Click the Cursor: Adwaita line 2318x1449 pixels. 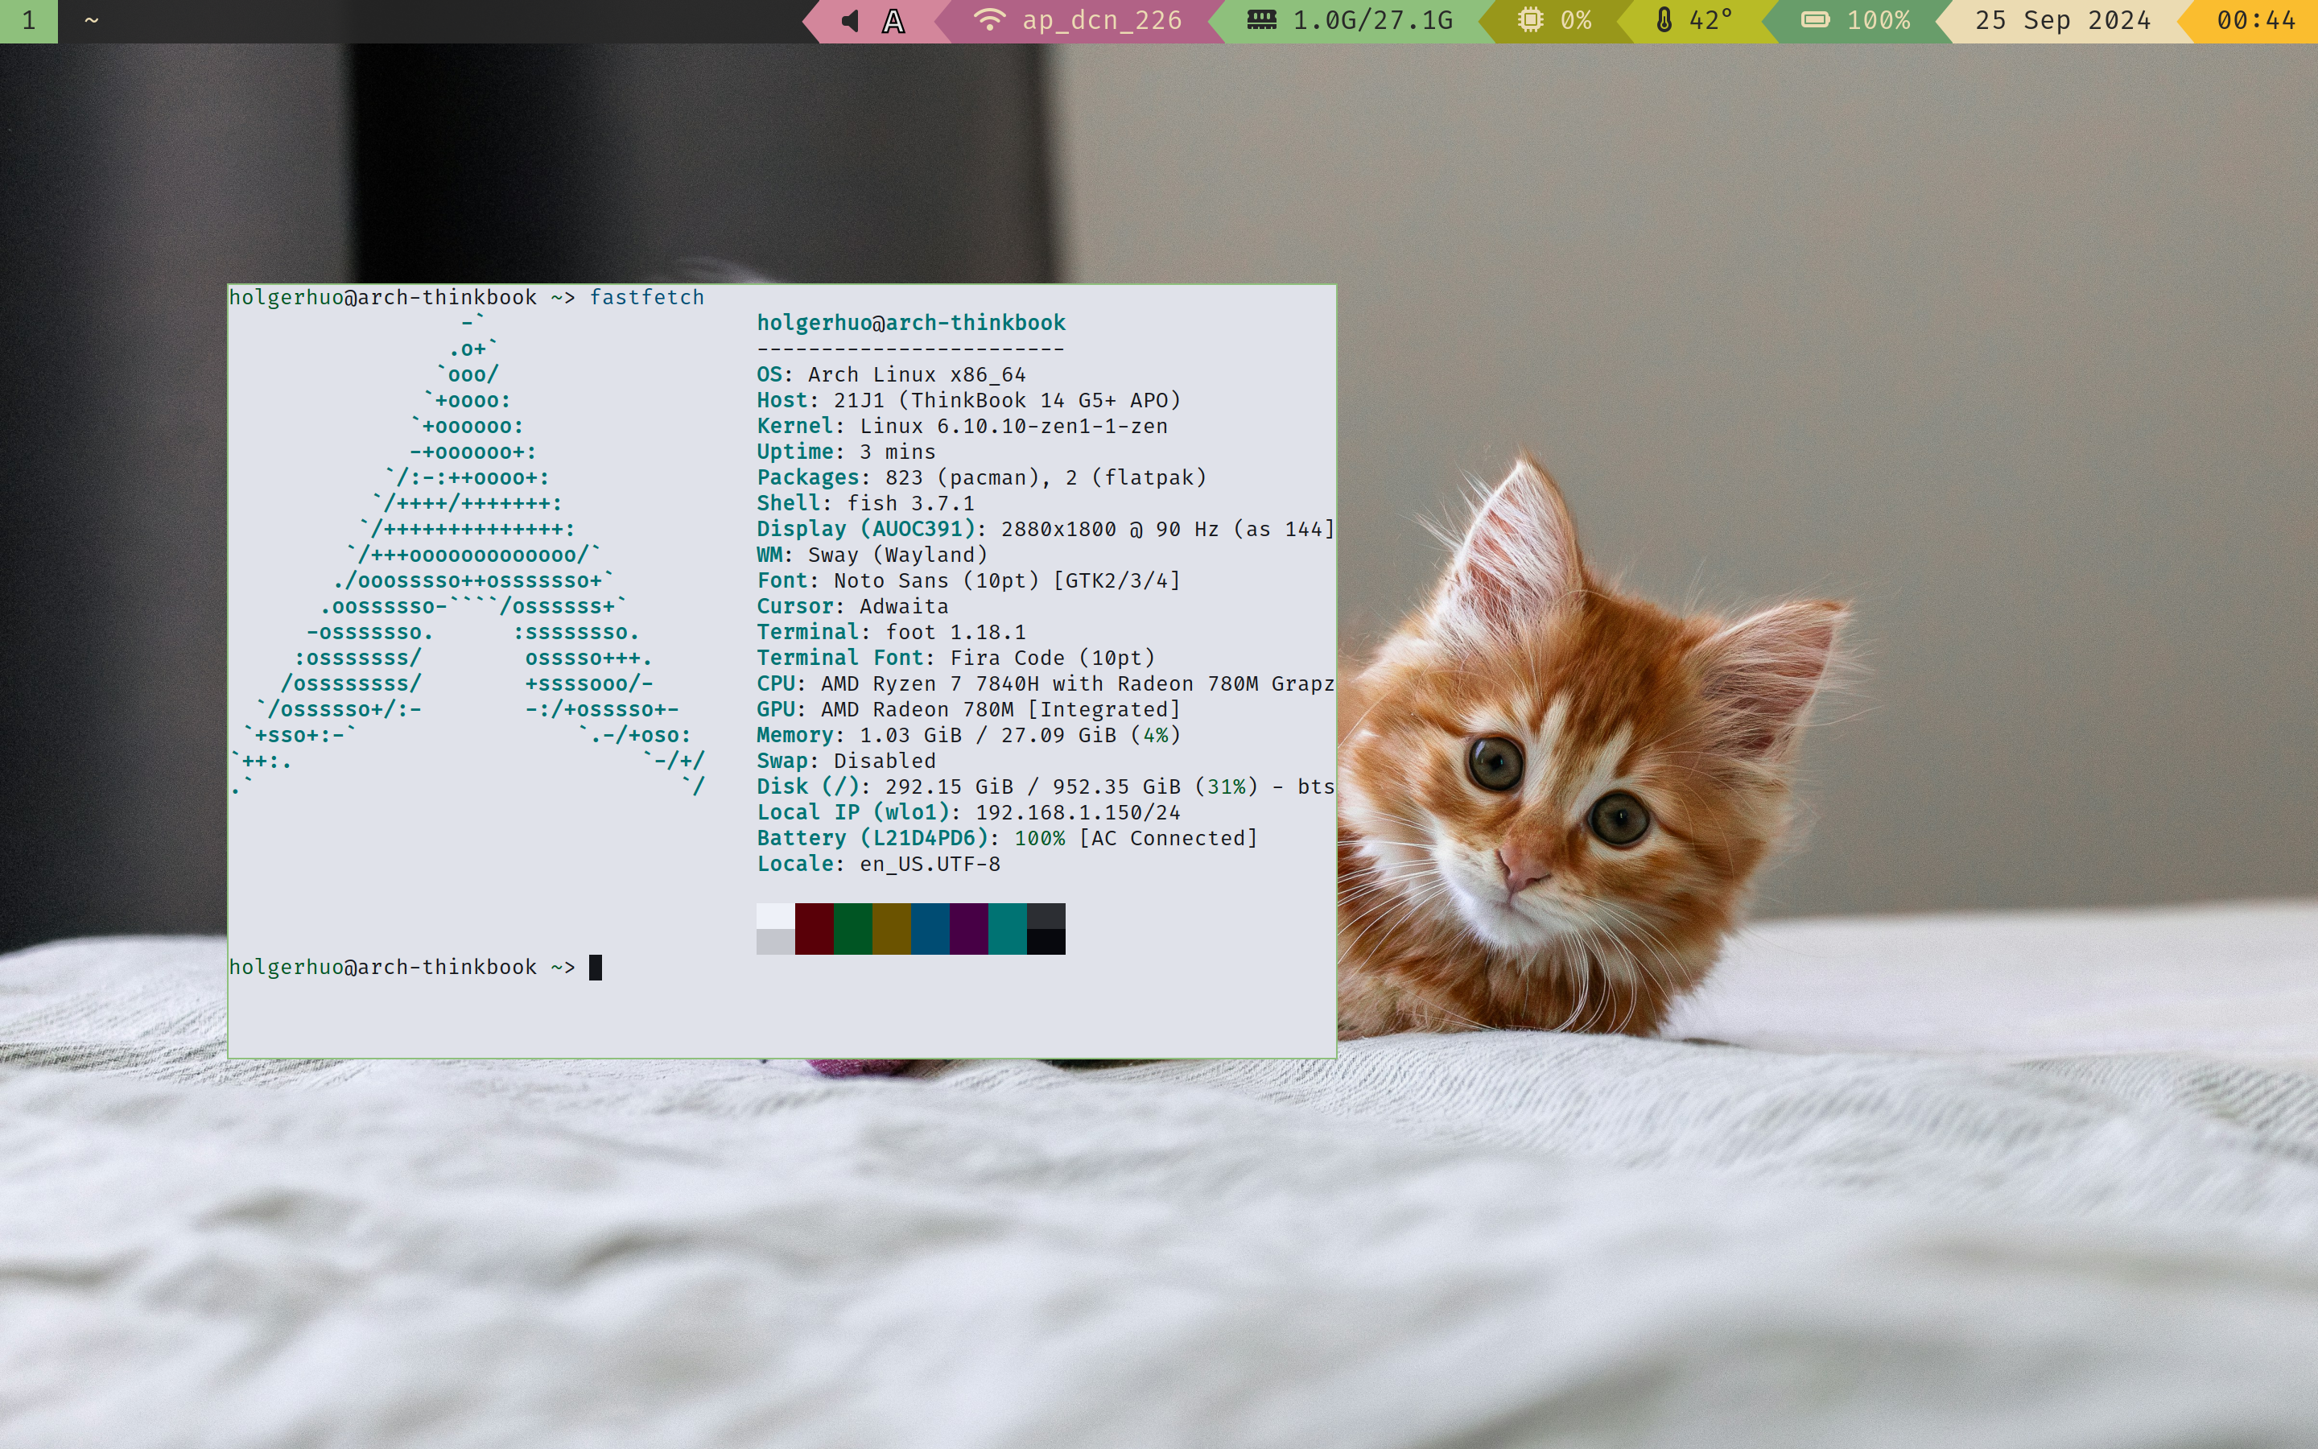click(852, 607)
